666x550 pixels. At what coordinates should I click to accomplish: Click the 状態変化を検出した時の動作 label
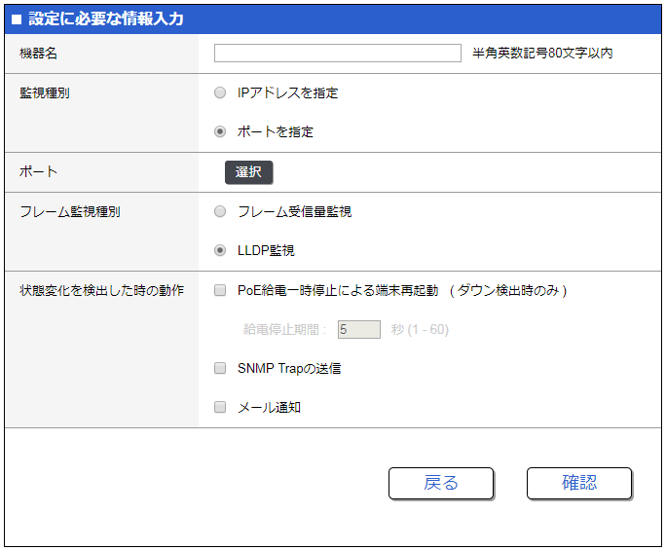[x=102, y=290]
